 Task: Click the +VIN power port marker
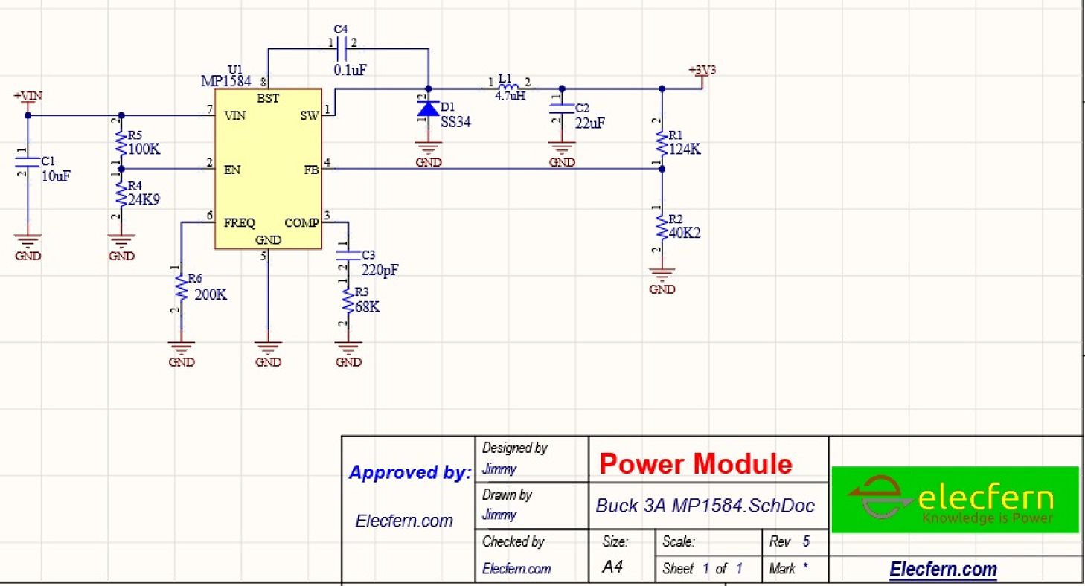pyautogui.click(x=28, y=96)
